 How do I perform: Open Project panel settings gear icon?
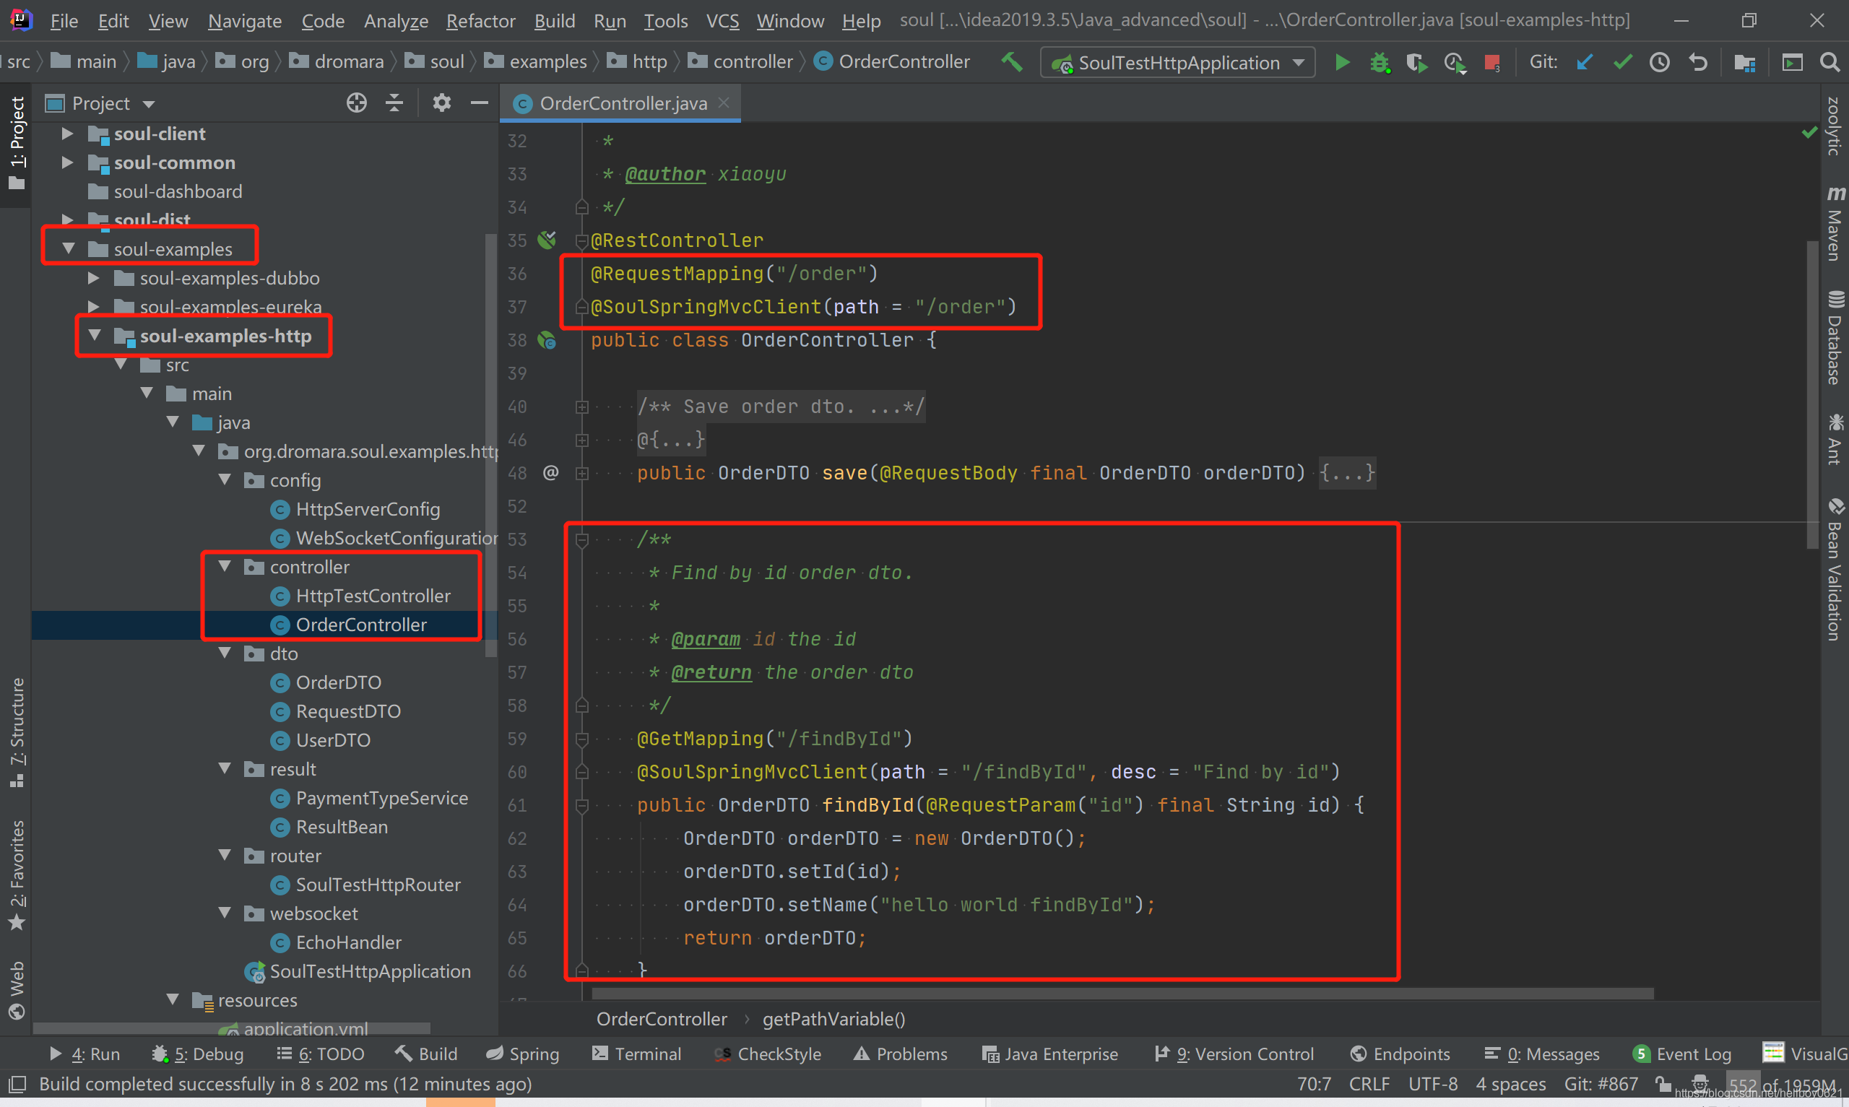tap(441, 103)
